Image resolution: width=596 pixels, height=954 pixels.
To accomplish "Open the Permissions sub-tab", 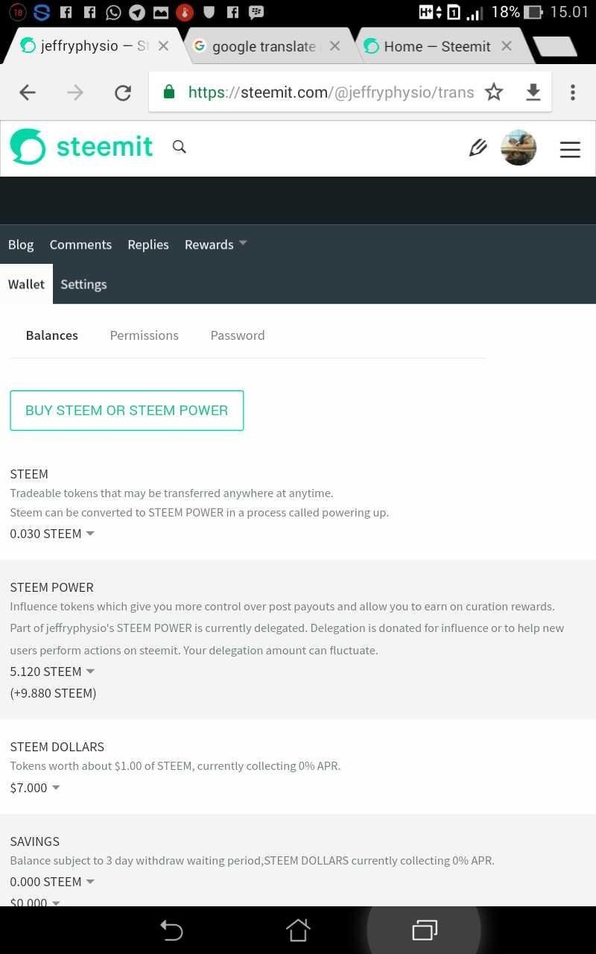I will 144,335.
